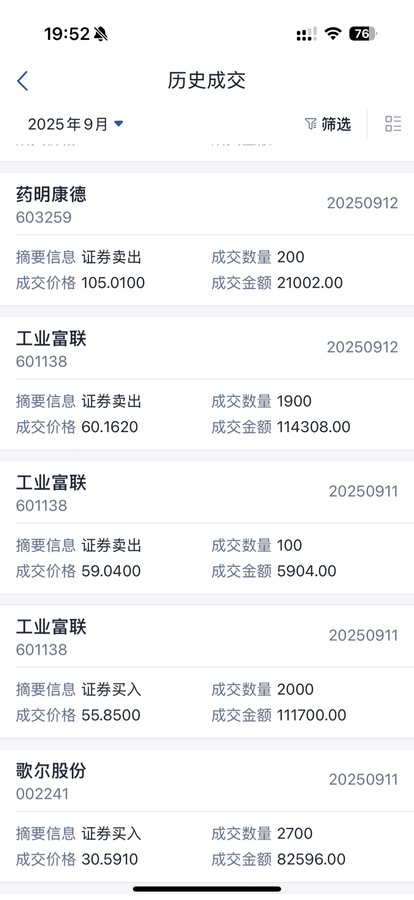Expand the 2025年9月 month dropdown arrow
414x900 pixels.
(x=119, y=124)
